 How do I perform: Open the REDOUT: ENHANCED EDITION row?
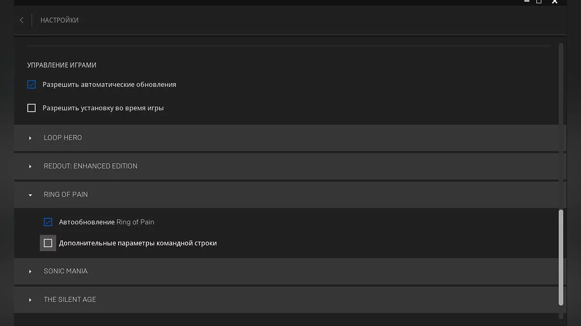tap(91, 166)
